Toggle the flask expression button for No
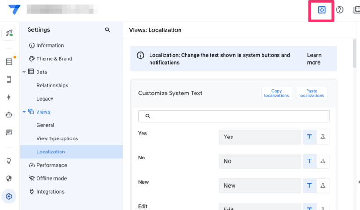Image resolution: width=360 pixels, height=210 pixels. [x=322, y=161]
